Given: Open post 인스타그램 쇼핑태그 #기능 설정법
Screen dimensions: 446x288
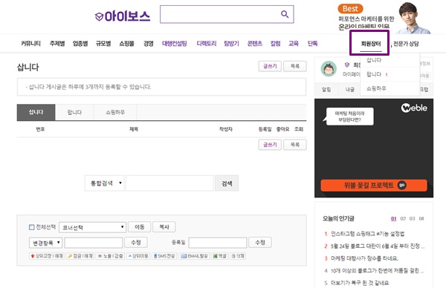Looking at the screenshot, I should point(367,234).
